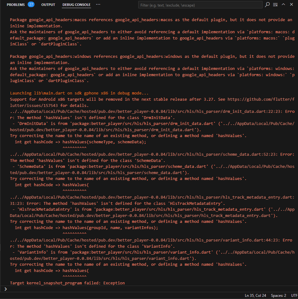Open the scheme_data.dart:52:23 error path

pos(144,154)
